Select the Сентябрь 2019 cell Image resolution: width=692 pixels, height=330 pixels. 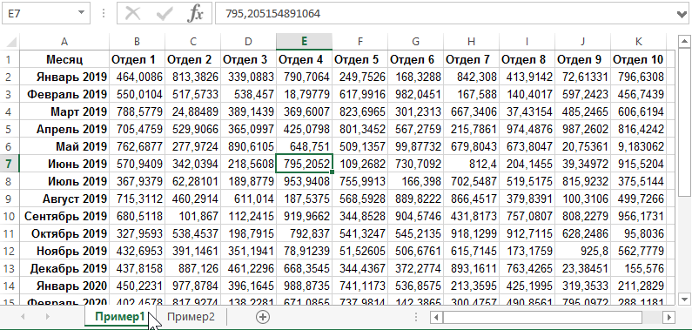pyautogui.click(x=64, y=216)
